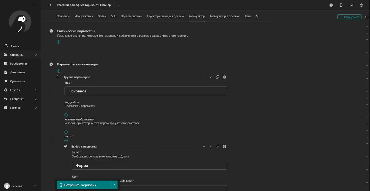Viewport: 370px width, 191px height.
Task: Click the Свернуть все button
Action: [x=349, y=17]
